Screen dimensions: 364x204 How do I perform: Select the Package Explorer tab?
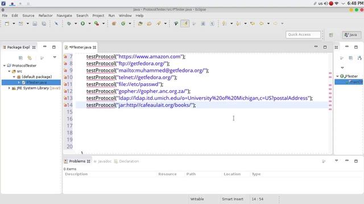coord(18,47)
